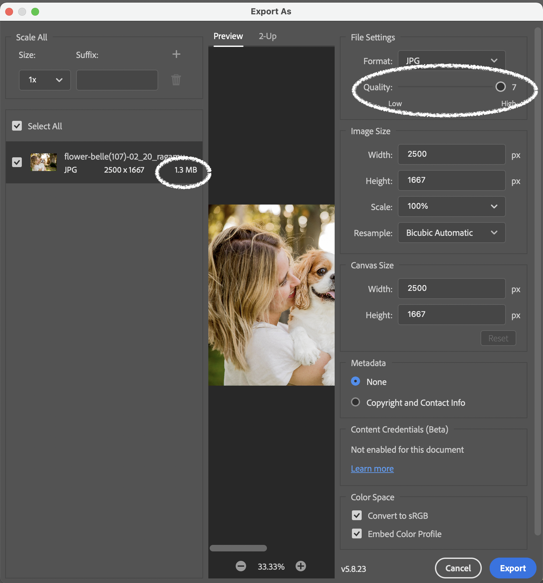Click the 2500 x 1667 dimensions text
Viewport: 543px width, 583px height.
pyautogui.click(x=124, y=170)
